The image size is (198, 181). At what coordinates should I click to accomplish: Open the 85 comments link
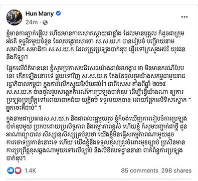coord(139,170)
